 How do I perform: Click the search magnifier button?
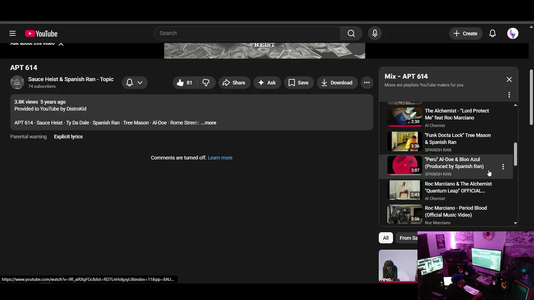[x=351, y=33]
